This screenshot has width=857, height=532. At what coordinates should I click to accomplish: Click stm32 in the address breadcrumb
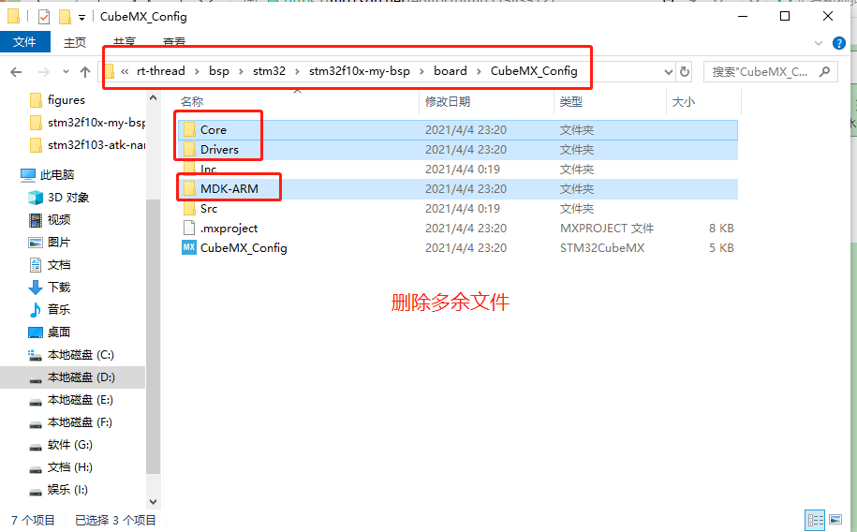pyautogui.click(x=269, y=71)
